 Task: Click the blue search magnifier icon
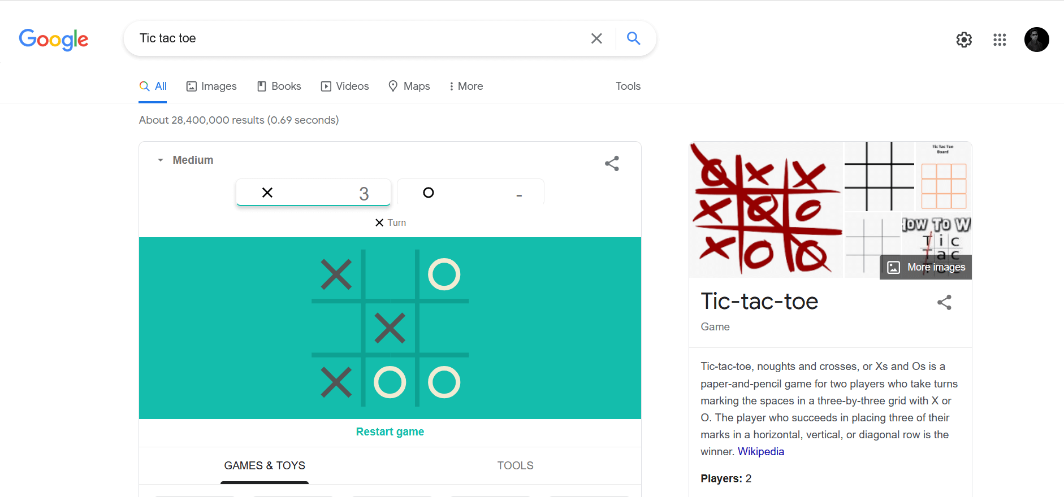click(x=634, y=38)
